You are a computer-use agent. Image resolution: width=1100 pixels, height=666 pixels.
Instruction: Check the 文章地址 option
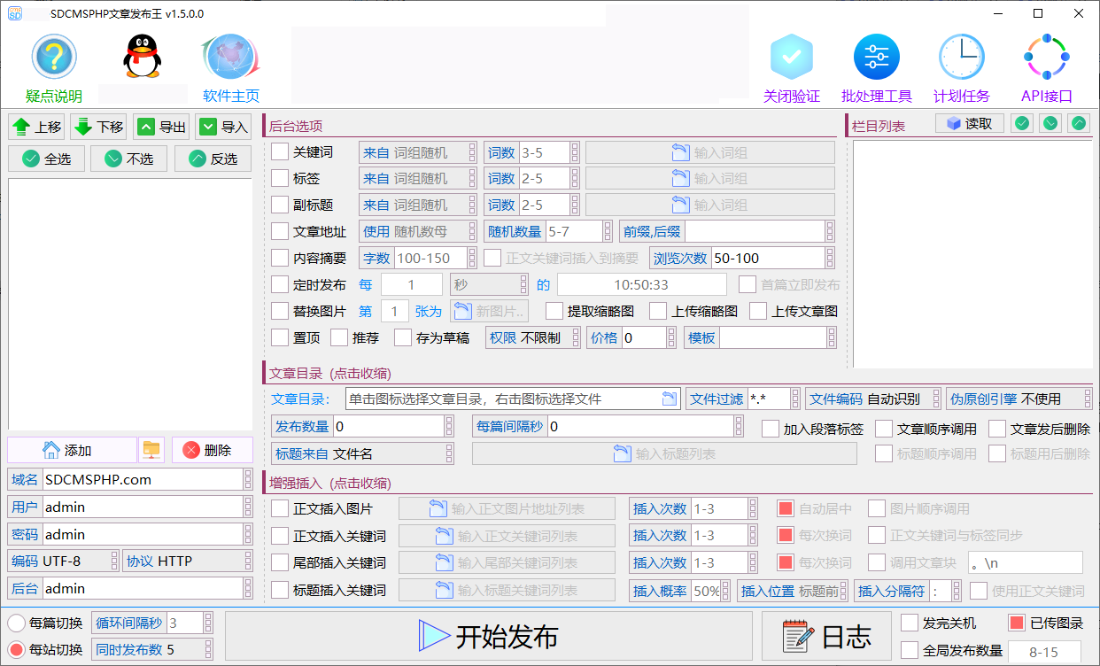click(280, 232)
